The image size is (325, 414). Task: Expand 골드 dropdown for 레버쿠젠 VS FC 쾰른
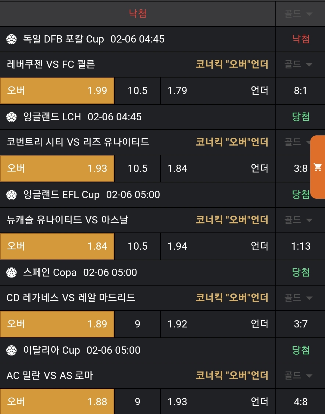point(298,64)
